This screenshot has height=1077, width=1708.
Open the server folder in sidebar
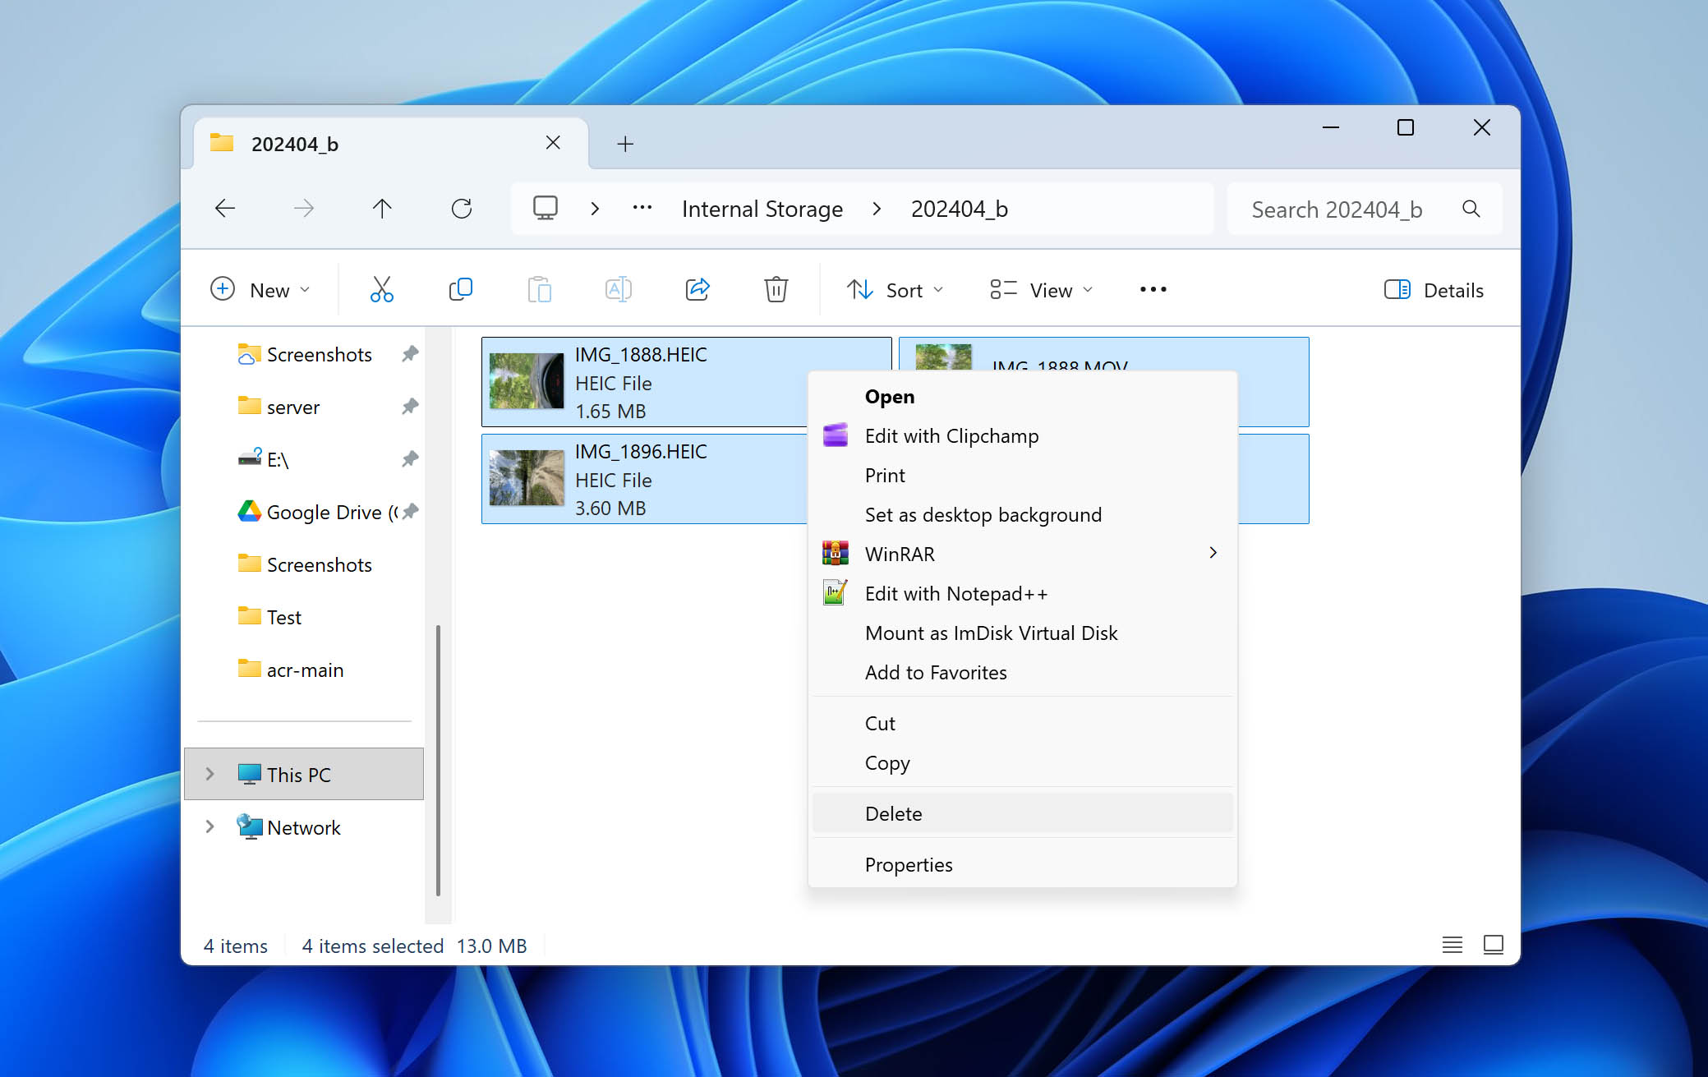point(279,407)
